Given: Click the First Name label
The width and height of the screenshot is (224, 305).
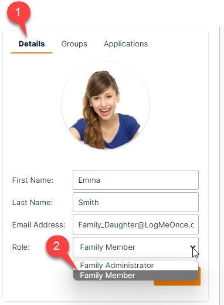Looking at the screenshot, I should (33, 180).
